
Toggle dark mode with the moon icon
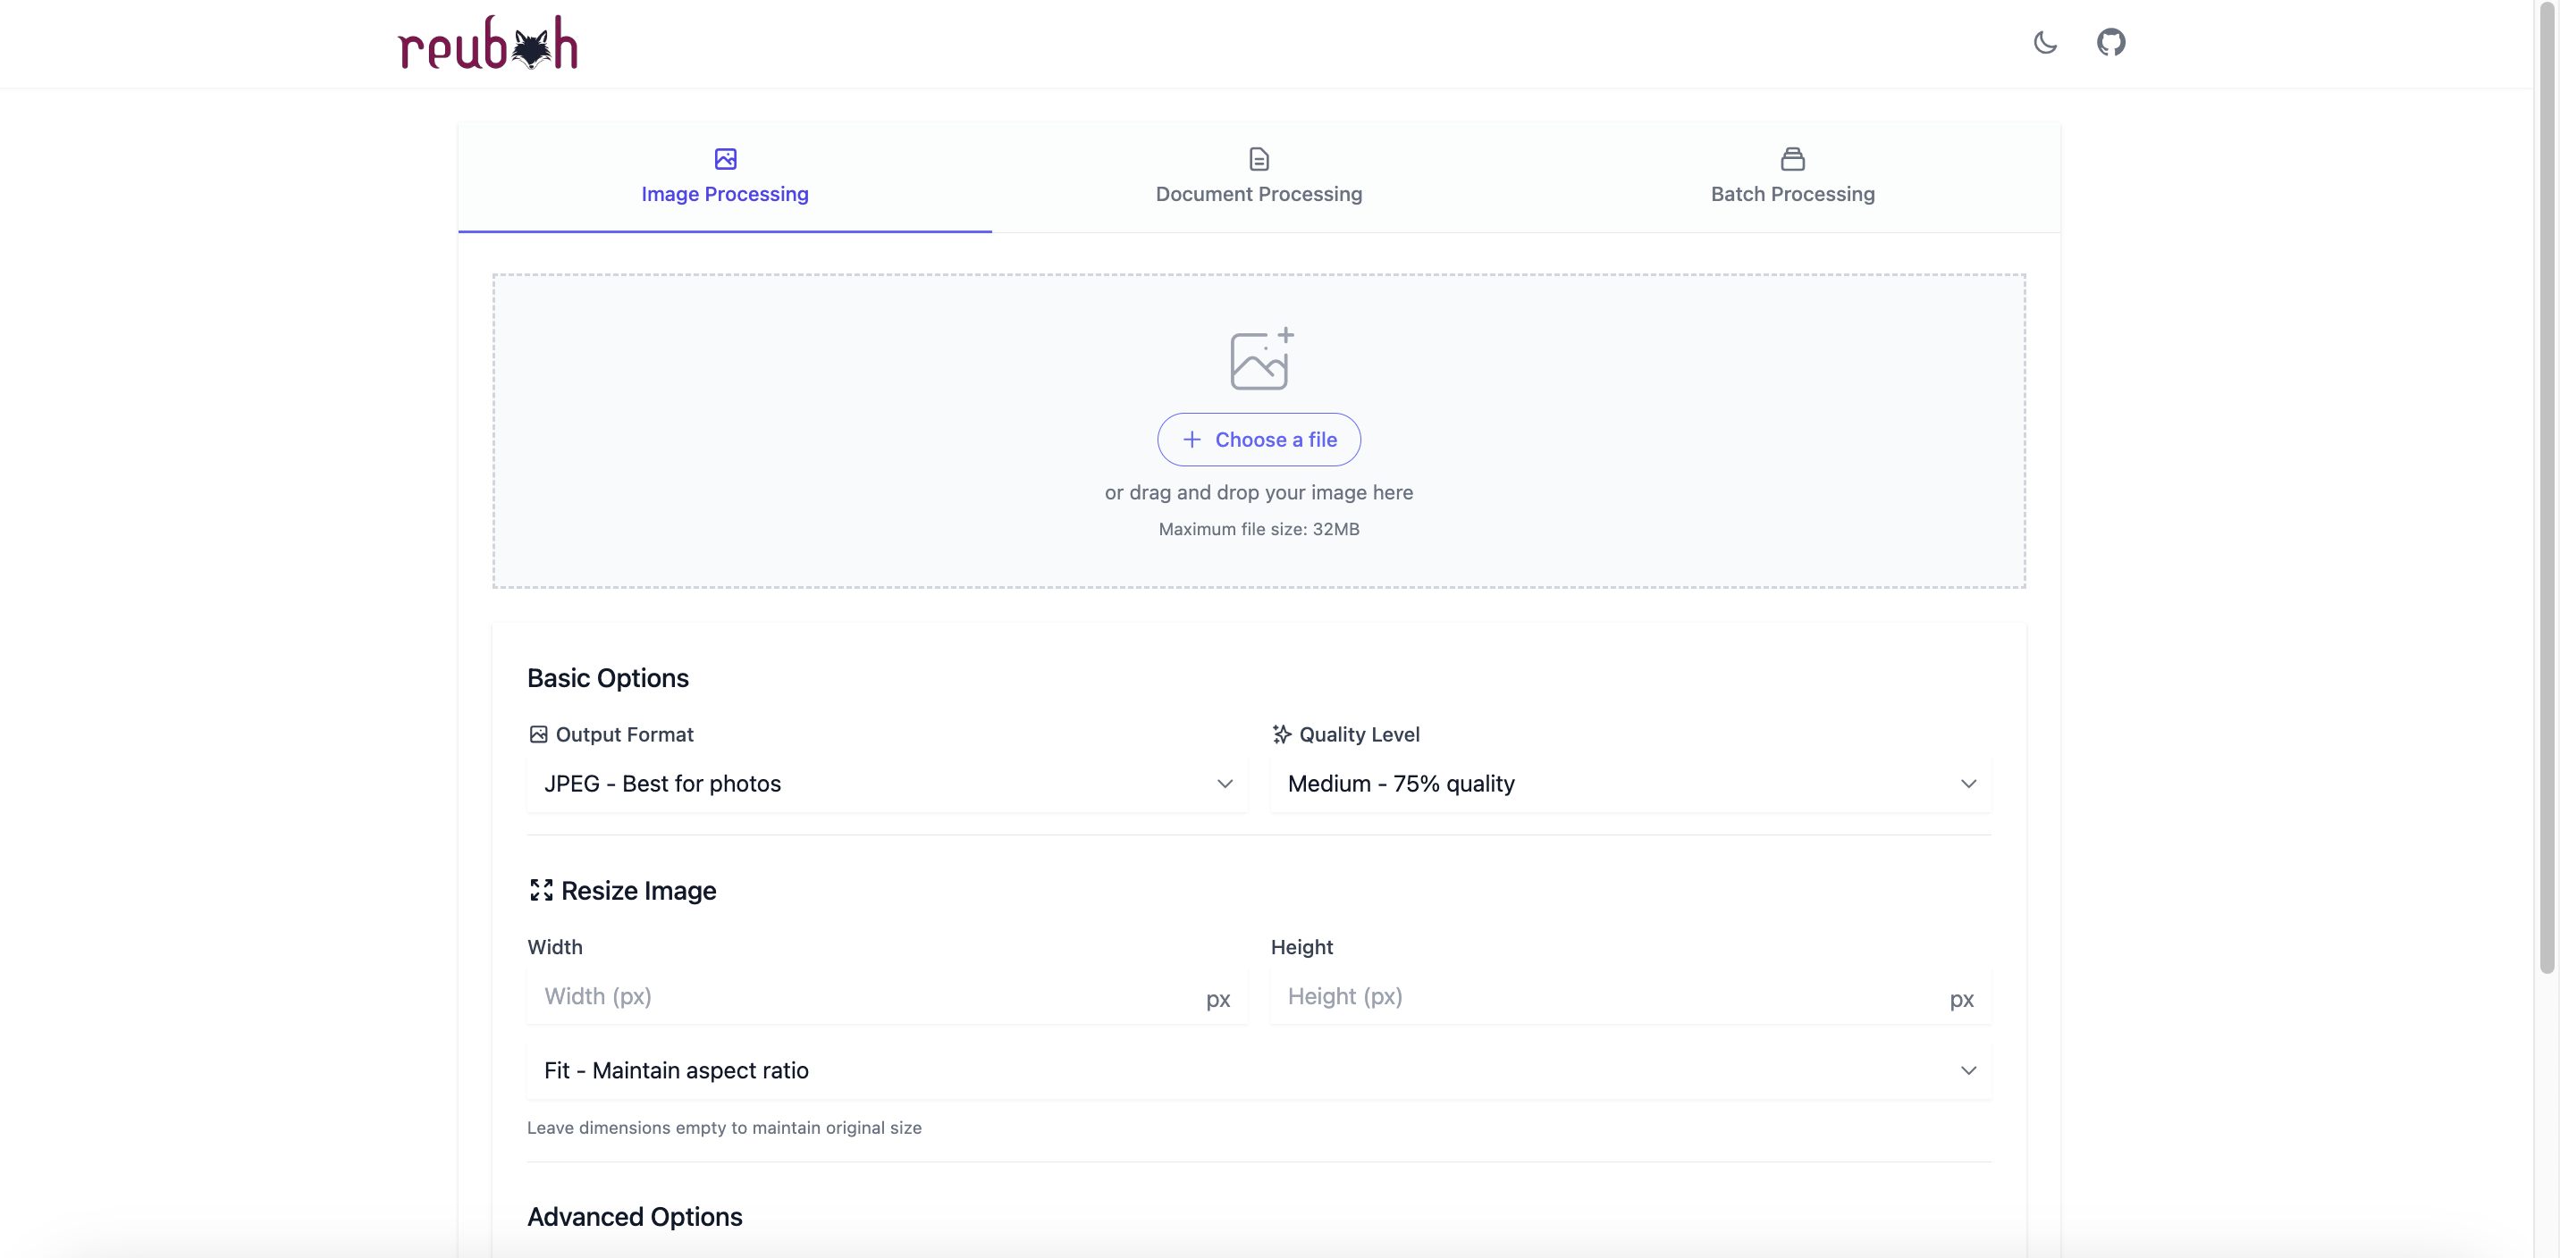pyautogui.click(x=2044, y=43)
